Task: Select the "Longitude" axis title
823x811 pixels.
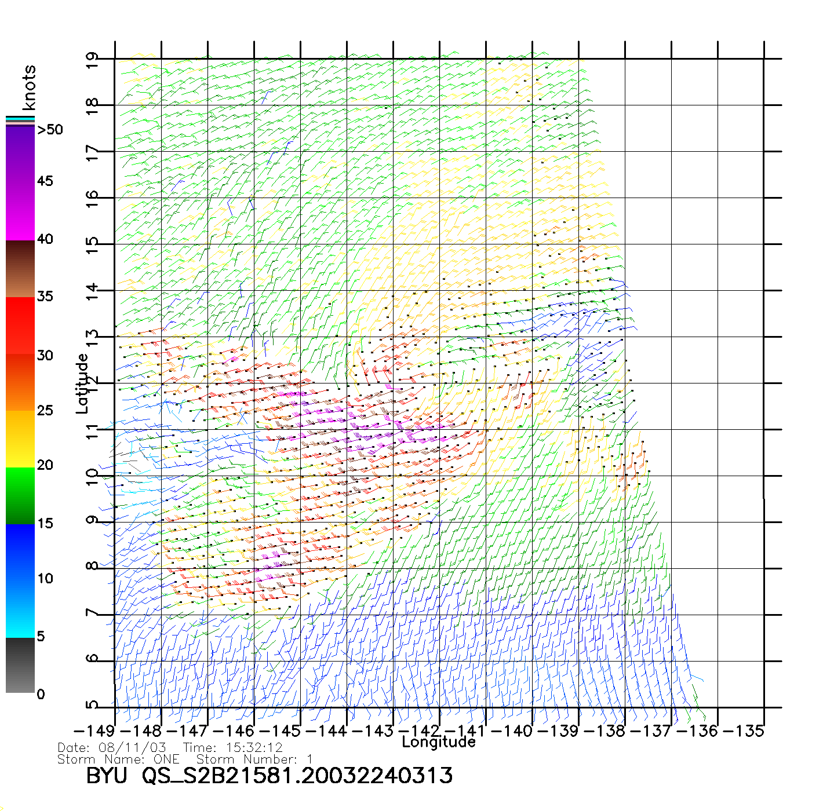Action: pyautogui.click(x=439, y=742)
